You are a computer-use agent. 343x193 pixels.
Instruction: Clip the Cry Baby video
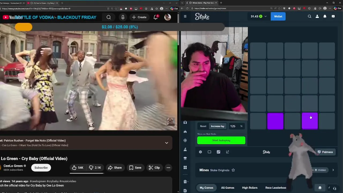154,168
